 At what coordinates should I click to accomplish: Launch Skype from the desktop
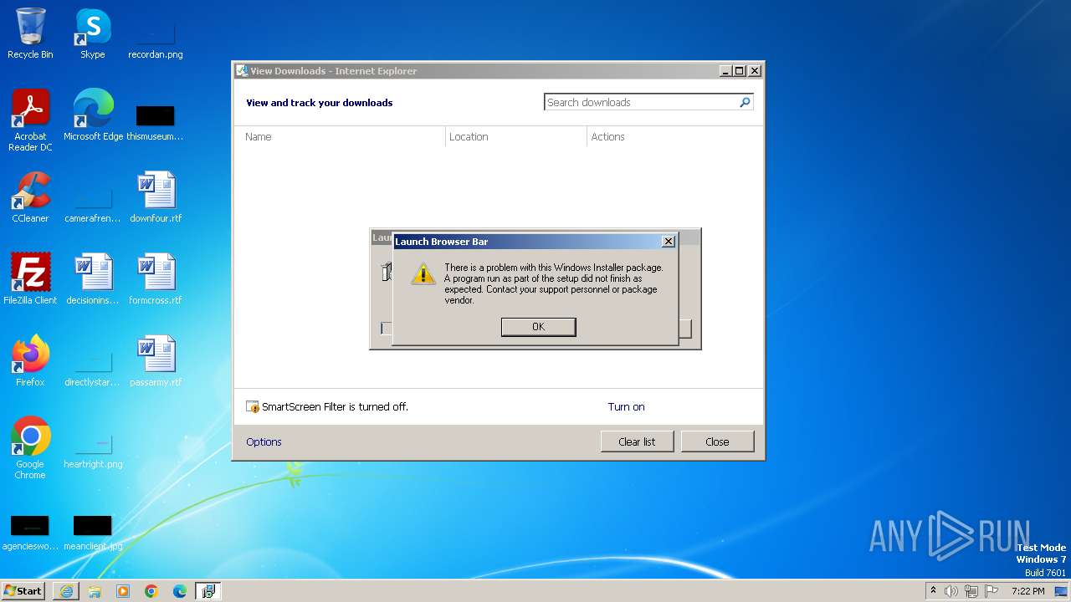point(93,33)
